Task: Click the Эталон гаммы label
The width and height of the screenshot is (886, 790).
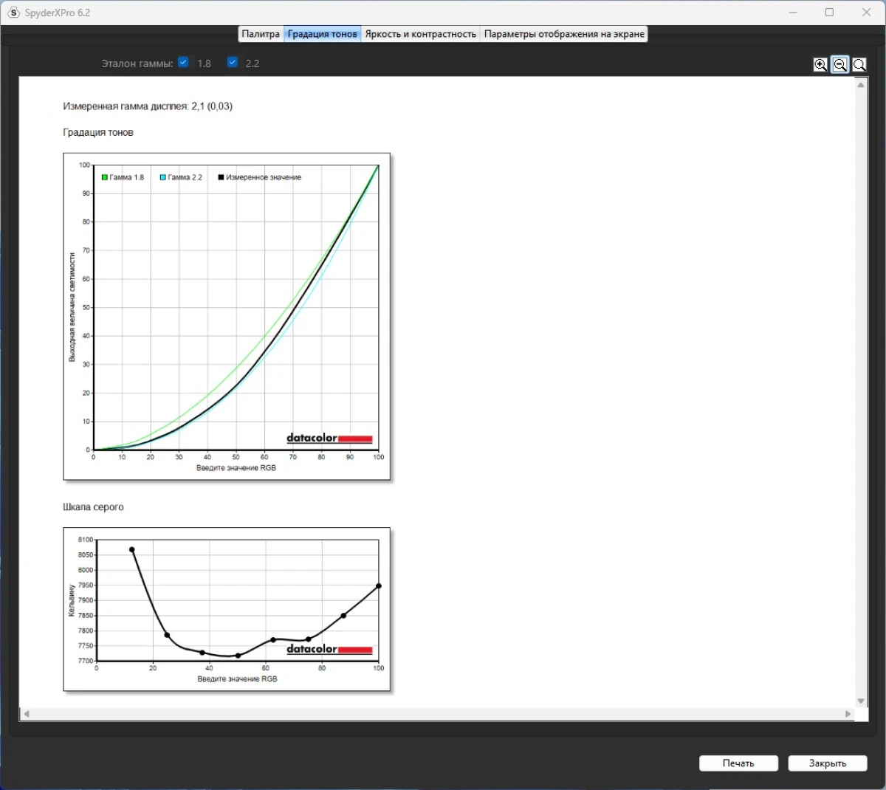Action: pyautogui.click(x=137, y=63)
